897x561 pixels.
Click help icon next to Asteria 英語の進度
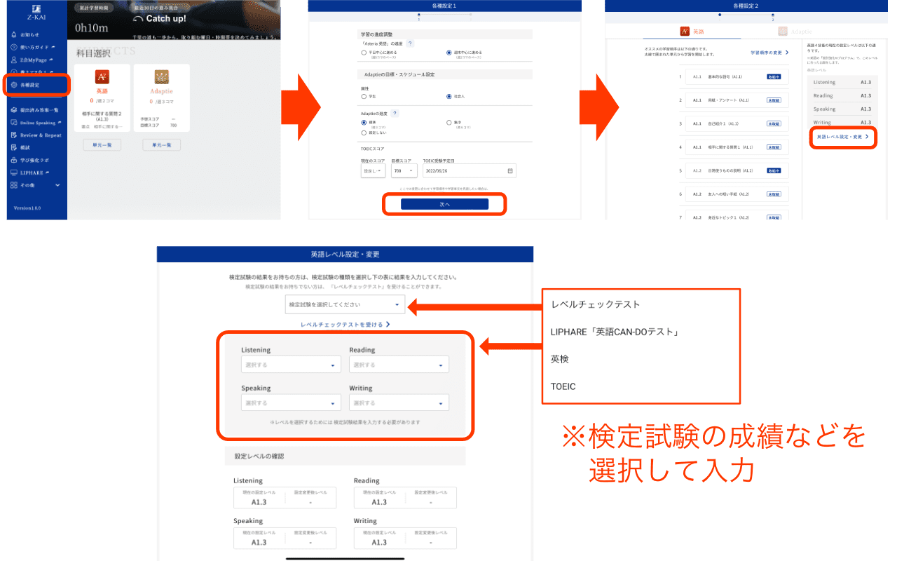point(410,43)
